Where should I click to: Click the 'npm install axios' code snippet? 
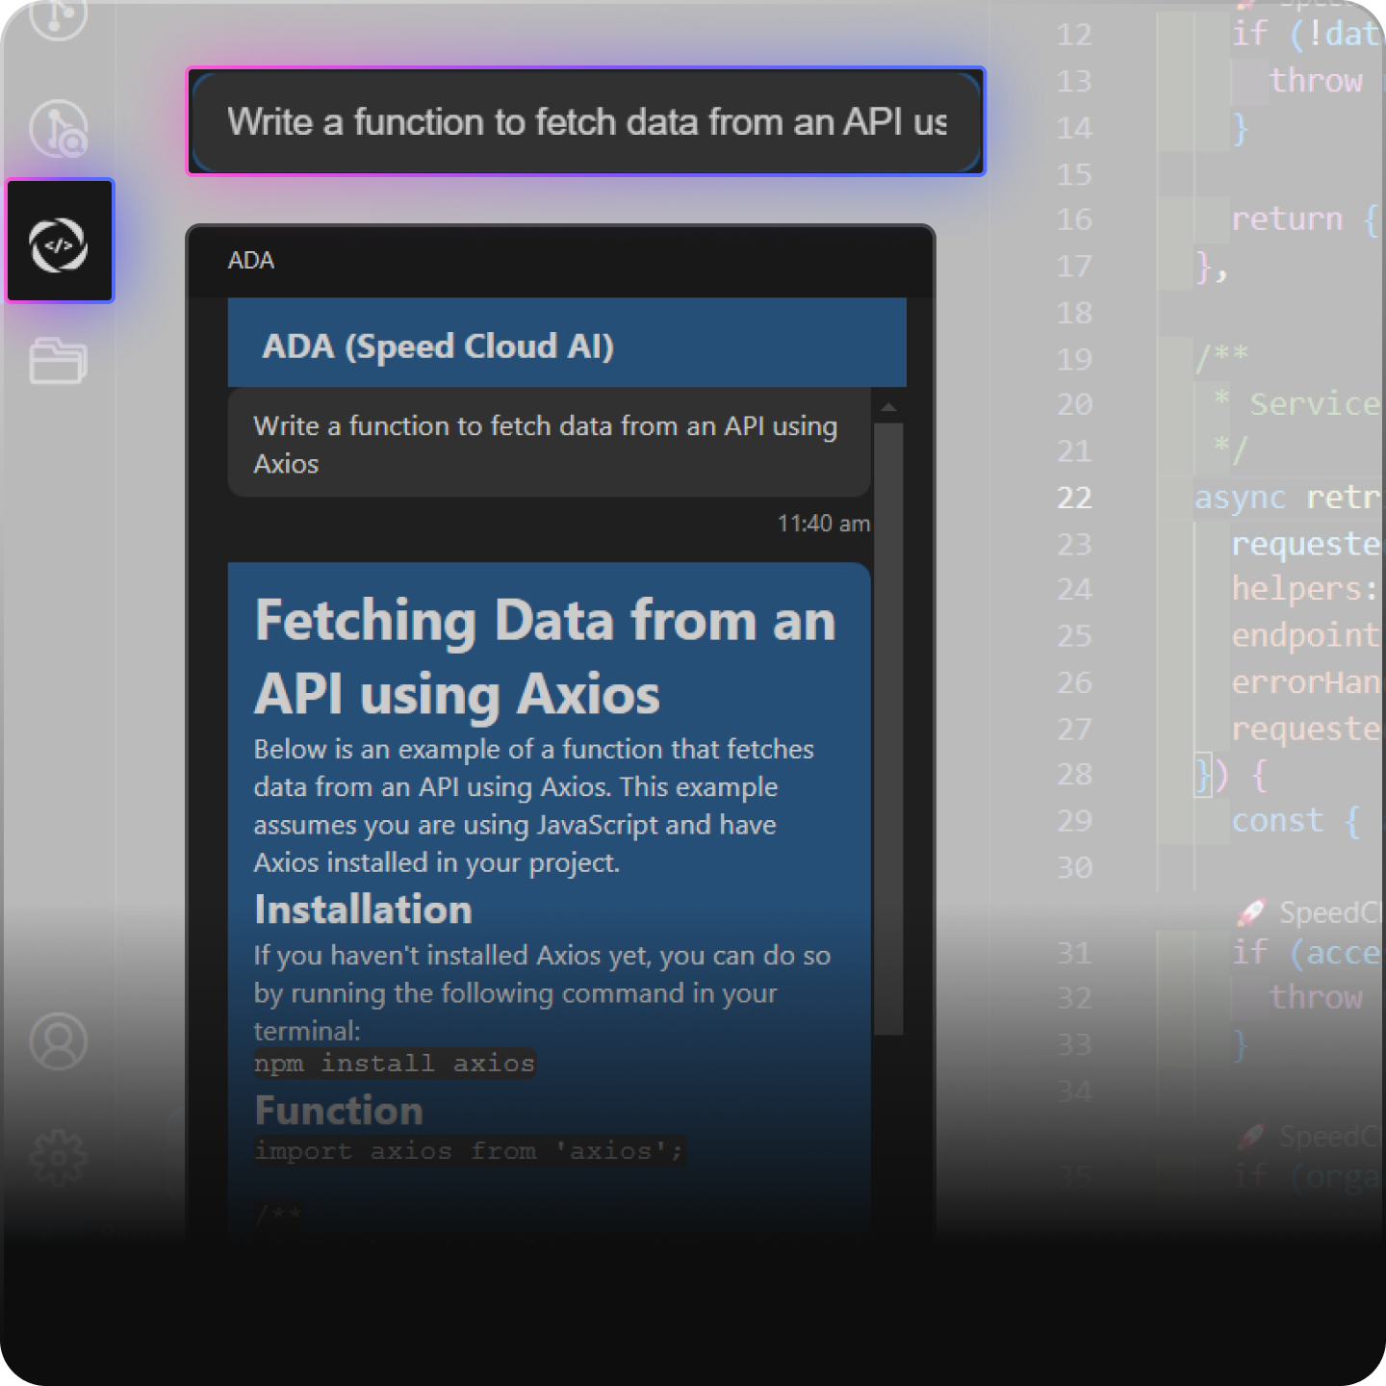(395, 1064)
